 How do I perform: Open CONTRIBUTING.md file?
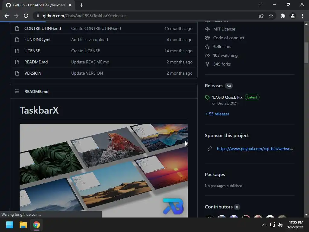43,28
